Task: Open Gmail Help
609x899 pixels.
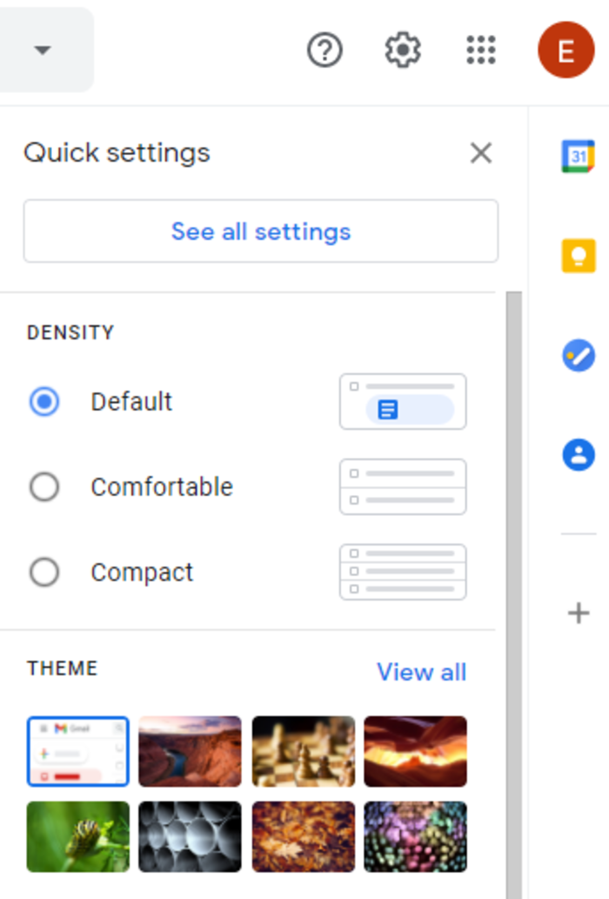Action: click(325, 50)
